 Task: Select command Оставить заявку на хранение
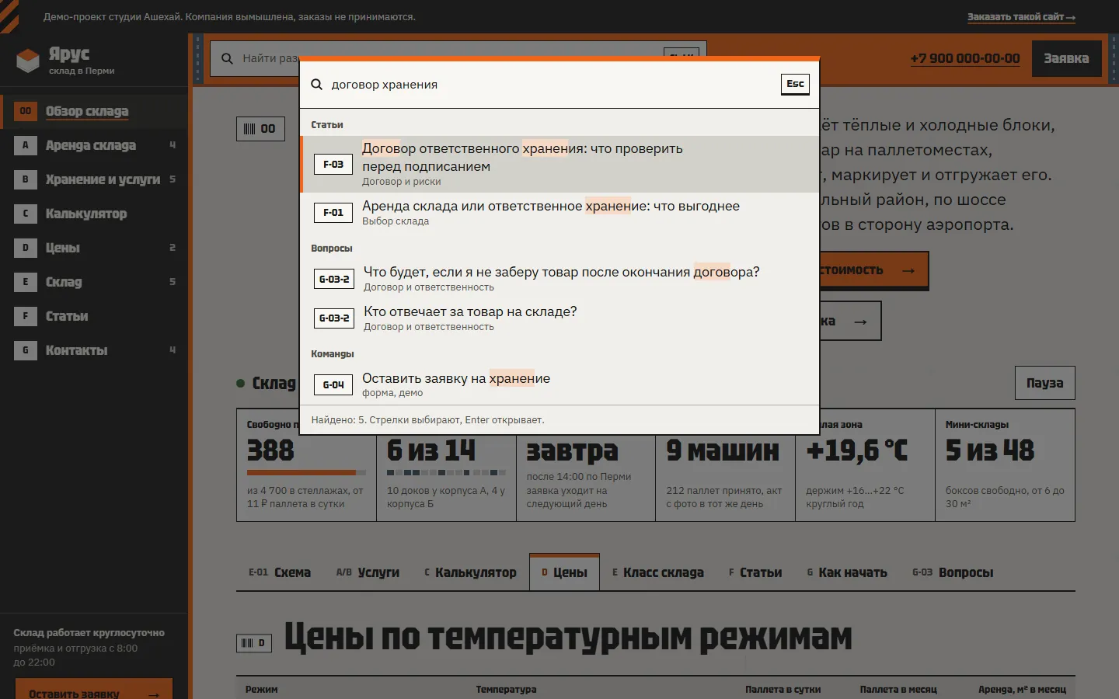559,384
